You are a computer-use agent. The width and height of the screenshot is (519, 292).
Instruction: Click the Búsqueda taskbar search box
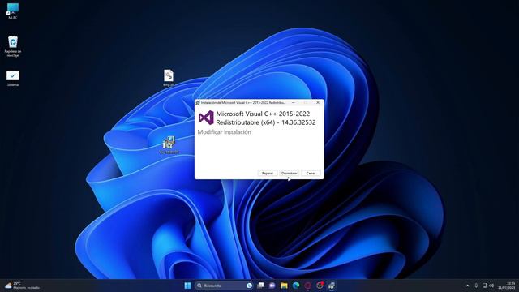(x=225, y=286)
